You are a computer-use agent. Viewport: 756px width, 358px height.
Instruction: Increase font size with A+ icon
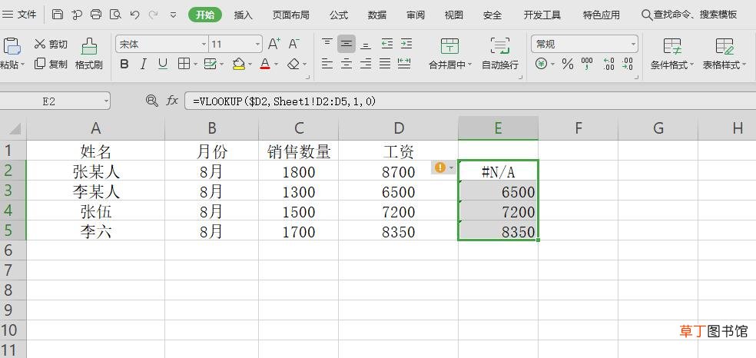click(274, 45)
